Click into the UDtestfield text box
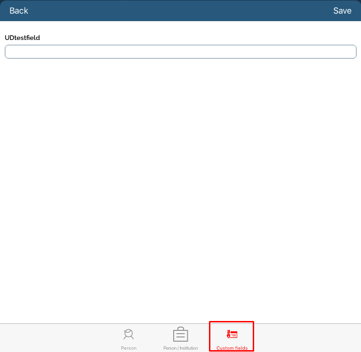 click(x=180, y=52)
